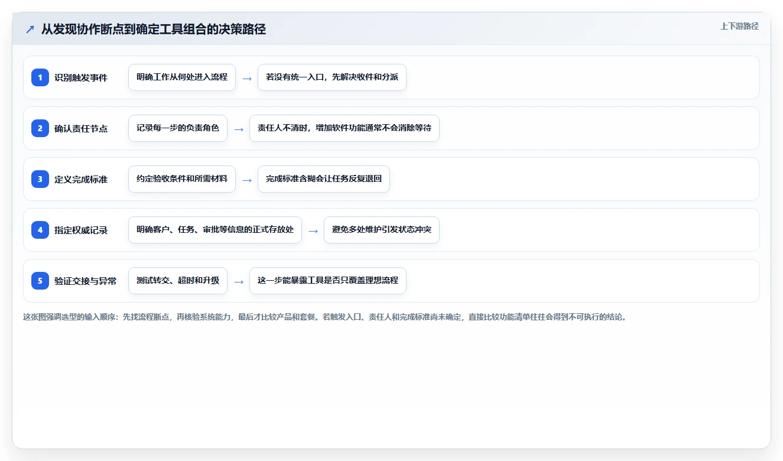Click the 避免多处维护引发状态冲突 box
Image resolution: width=783 pixels, height=461 pixels.
[x=382, y=230]
